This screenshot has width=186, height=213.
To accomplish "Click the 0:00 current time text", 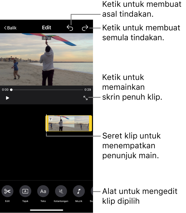I will (x=5, y=90).
